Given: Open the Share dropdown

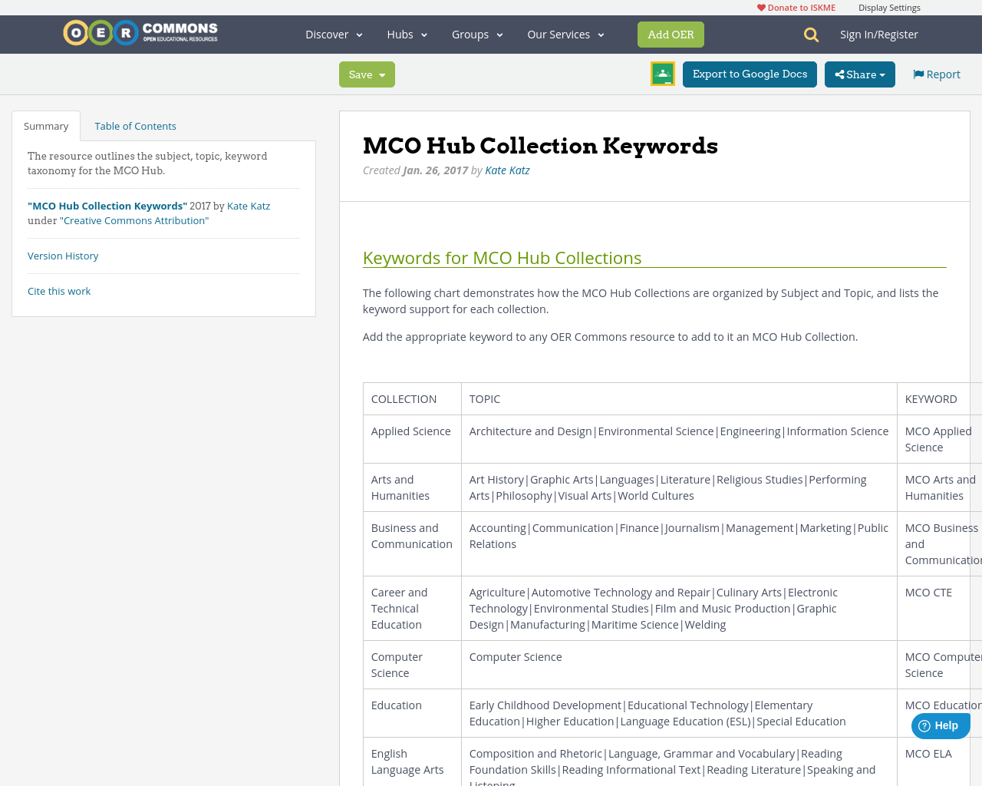Looking at the screenshot, I should [859, 74].
